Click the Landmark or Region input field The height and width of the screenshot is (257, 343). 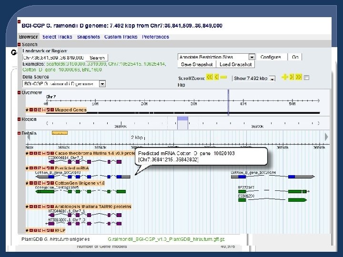pyautogui.click(x=54, y=58)
